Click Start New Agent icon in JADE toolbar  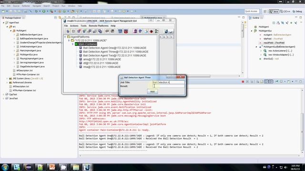pos(68,31)
